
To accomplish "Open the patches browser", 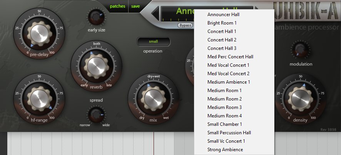I will [x=117, y=6].
